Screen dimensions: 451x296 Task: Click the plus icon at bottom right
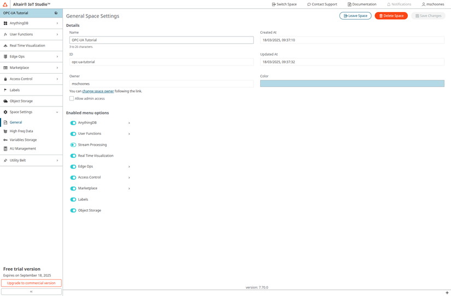click(447, 293)
